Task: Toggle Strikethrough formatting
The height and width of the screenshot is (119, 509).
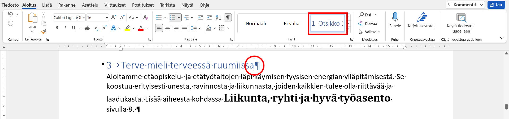Action: (87, 28)
